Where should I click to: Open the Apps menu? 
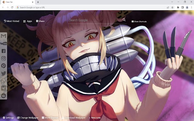[28, 21]
